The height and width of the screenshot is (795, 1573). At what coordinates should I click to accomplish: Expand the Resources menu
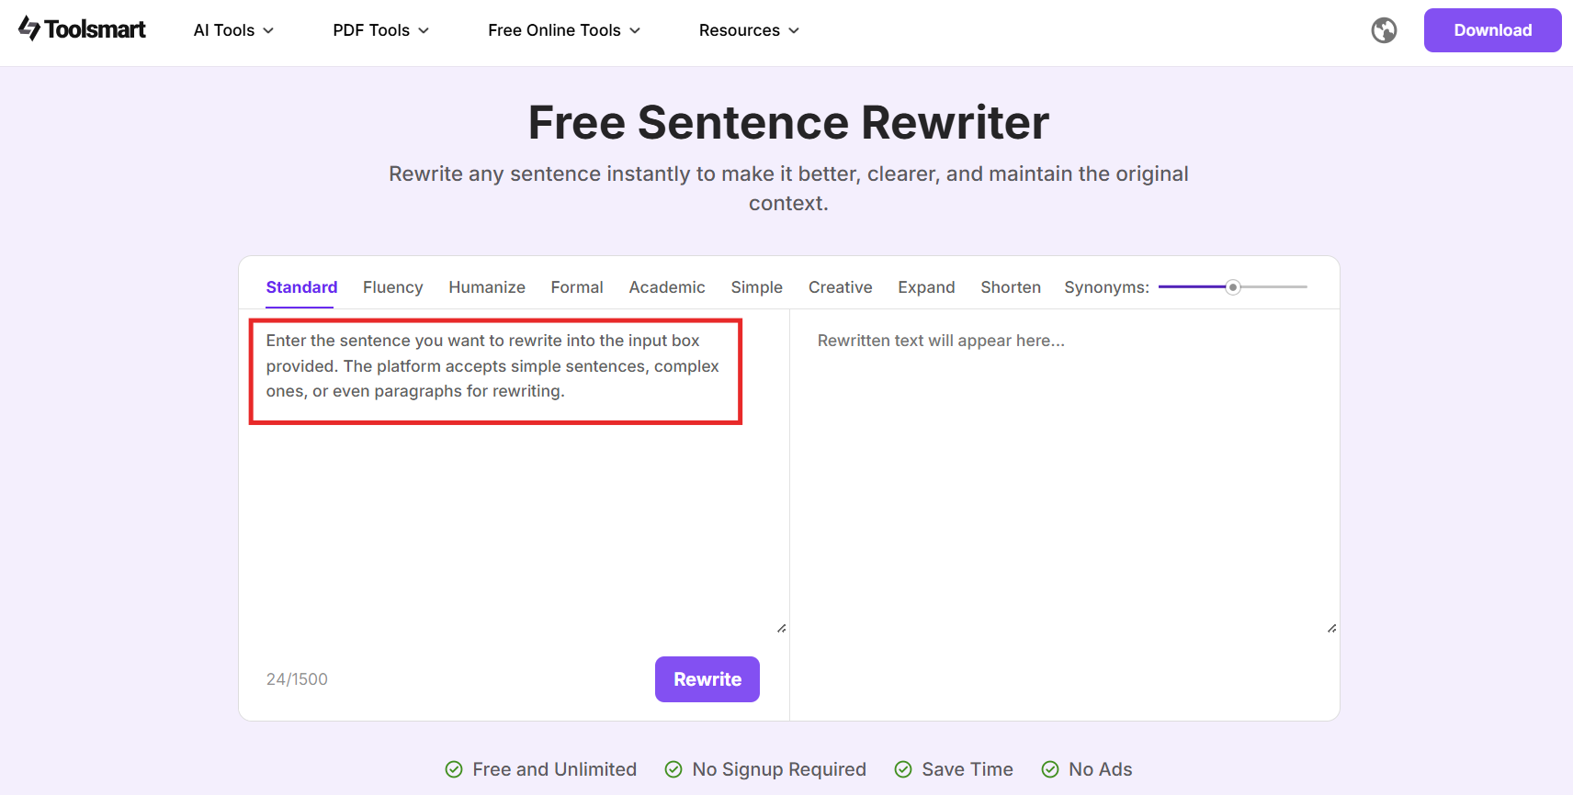pos(749,30)
